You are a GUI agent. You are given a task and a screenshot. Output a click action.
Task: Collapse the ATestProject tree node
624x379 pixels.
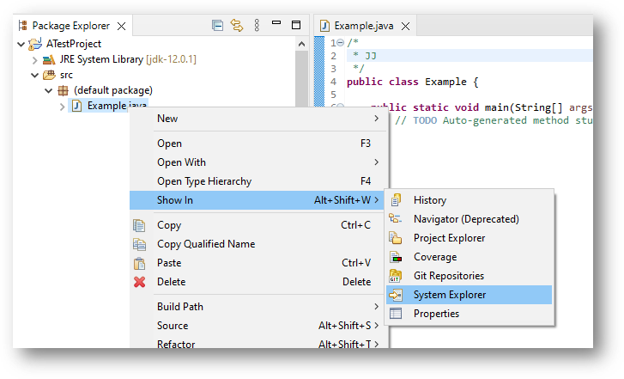21,44
